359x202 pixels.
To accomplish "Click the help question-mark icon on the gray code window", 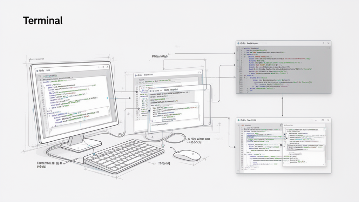I will point(324,43).
